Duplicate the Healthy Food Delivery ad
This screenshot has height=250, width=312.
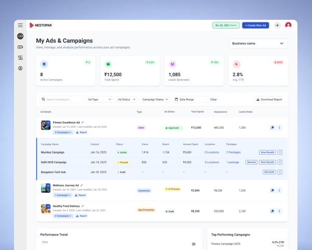click(x=272, y=211)
